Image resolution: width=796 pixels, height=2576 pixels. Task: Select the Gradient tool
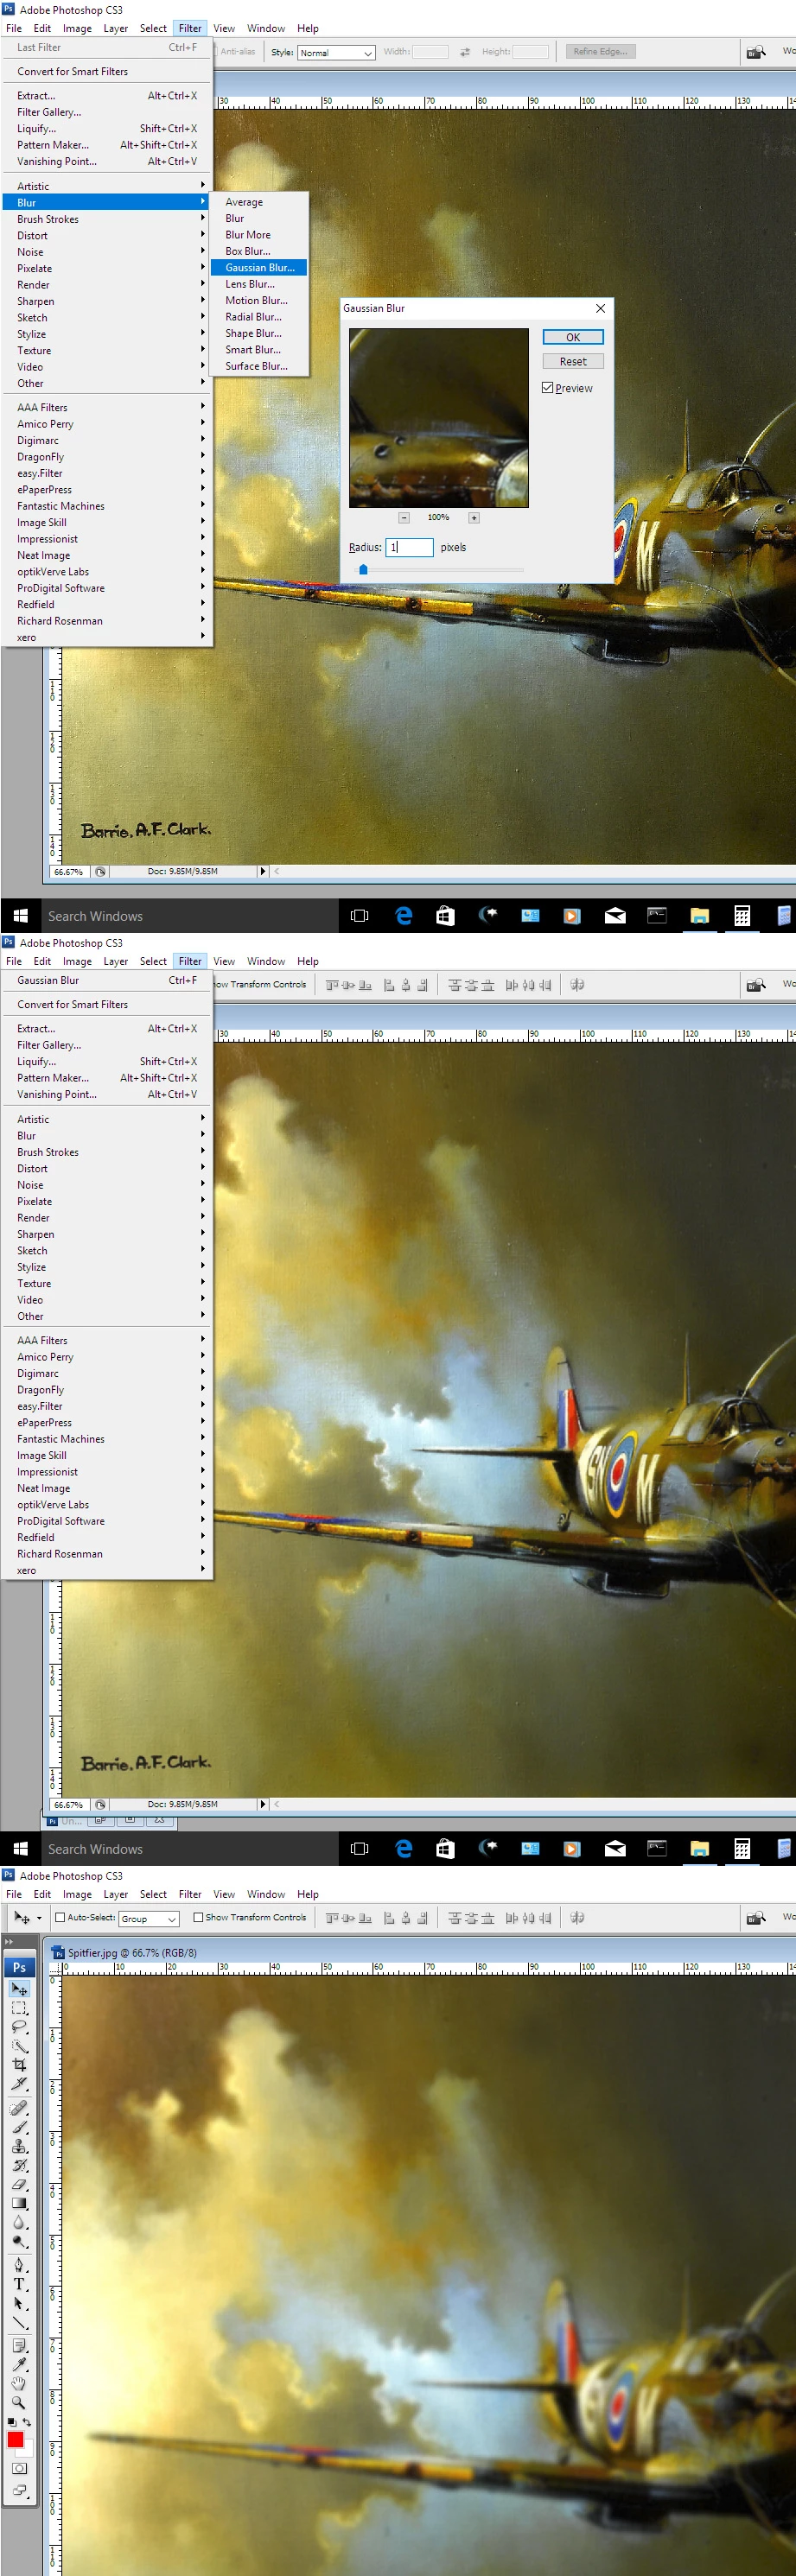(x=19, y=2203)
